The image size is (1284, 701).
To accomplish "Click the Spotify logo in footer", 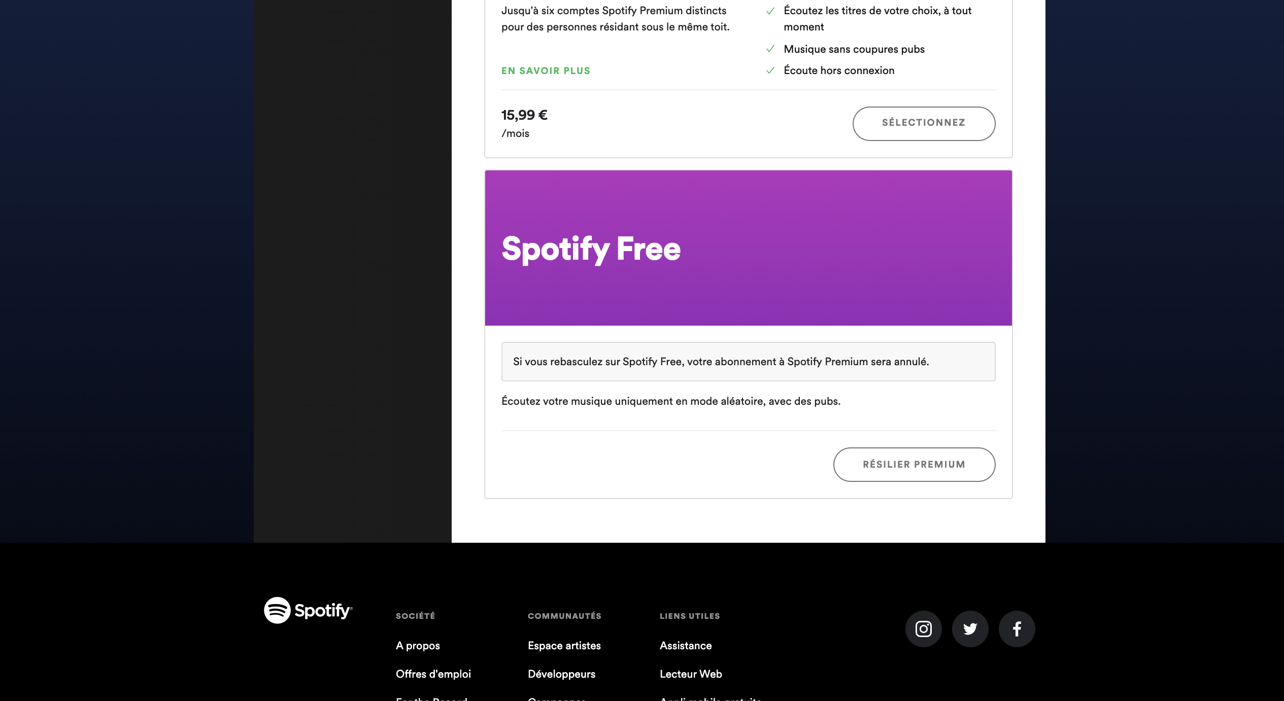I will [x=308, y=610].
